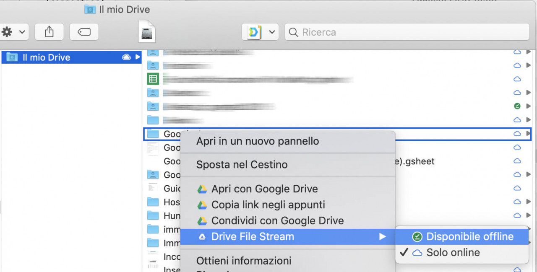
Task: Choose Copia link negli appunti
Action: pos(288,205)
